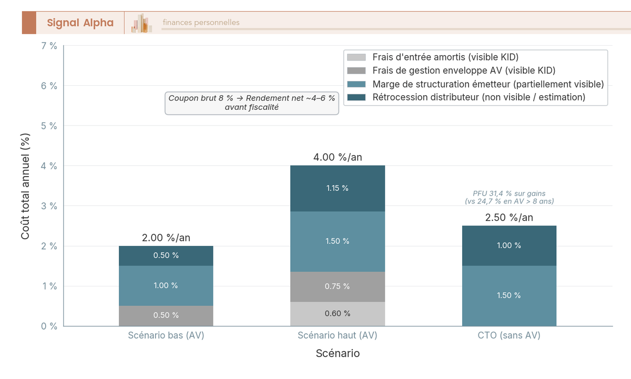Click the small bar chart icon in header
631x379 pixels.
[x=141, y=23]
